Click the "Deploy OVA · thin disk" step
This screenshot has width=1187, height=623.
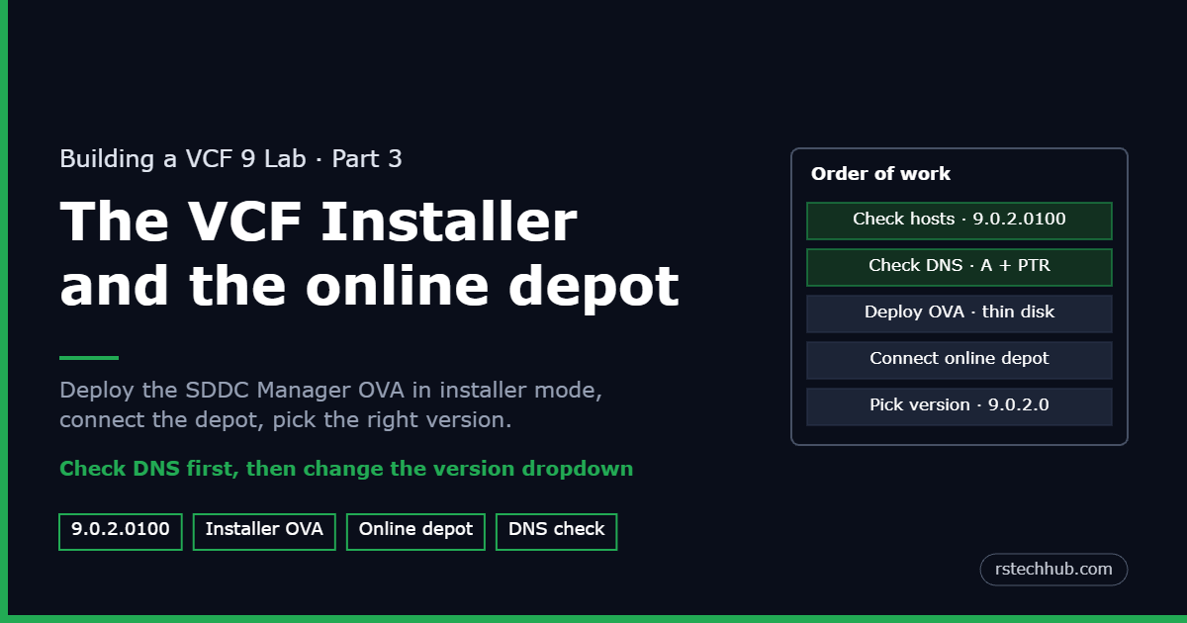tap(959, 313)
